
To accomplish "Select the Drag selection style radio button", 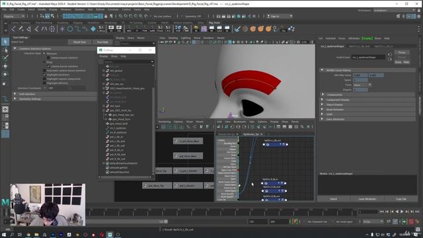I will [44, 62].
